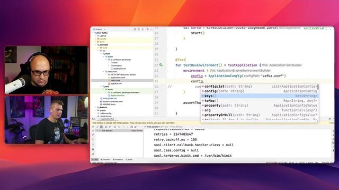Viewport: 339px width, 190px height.
Task: Choose arg functionCall completion suggestion
Action: [x=260, y=110]
